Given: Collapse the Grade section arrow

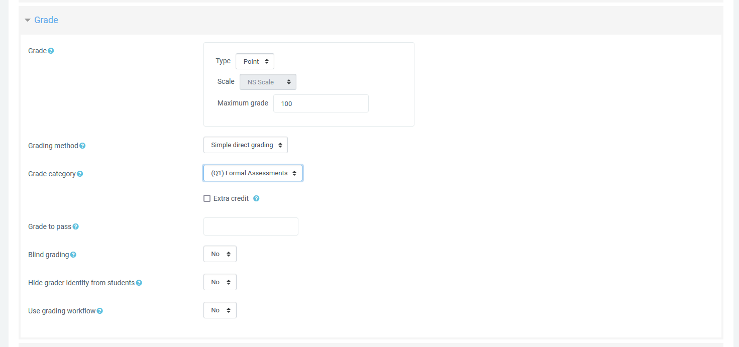Looking at the screenshot, I should pos(28,20).
